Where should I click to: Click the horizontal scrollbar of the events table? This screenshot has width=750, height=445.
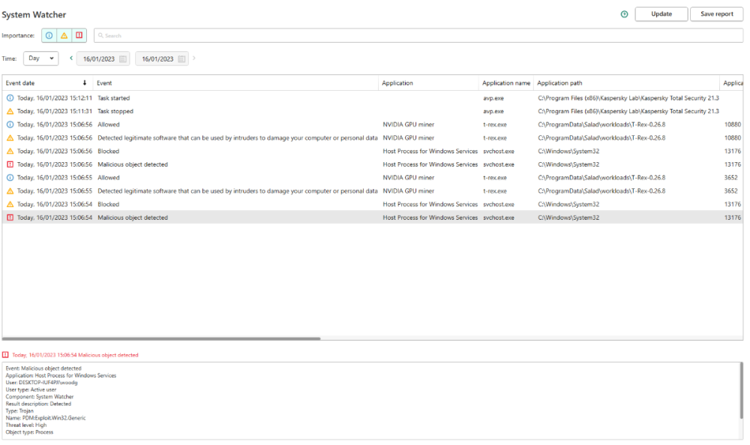click(x=161, y=338)
